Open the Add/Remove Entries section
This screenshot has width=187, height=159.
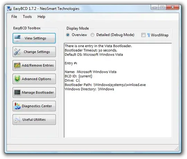34,65
